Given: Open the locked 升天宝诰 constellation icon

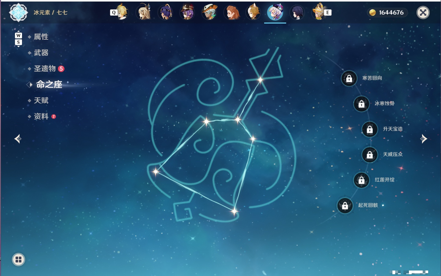Looking at the screenshot, I should 370,129.
